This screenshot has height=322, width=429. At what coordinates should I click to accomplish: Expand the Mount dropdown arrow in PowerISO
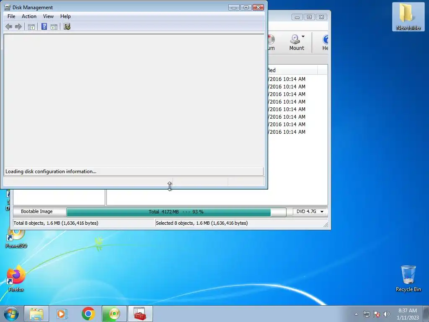point(303,36)
